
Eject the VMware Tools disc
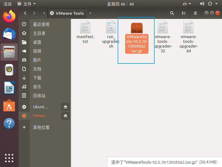pos(65,116)
